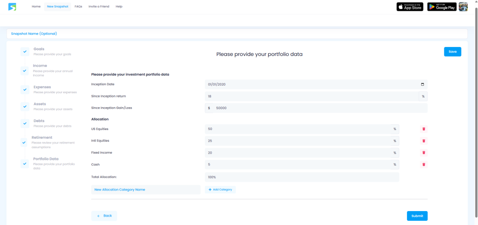Click the Goals step checkmark icon
The width and height of the screenshot is (478, 225).
point(25,52)
